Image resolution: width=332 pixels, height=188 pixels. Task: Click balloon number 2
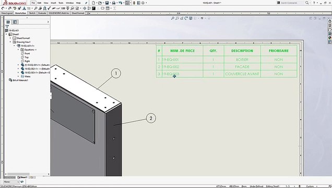coord(151,118)
